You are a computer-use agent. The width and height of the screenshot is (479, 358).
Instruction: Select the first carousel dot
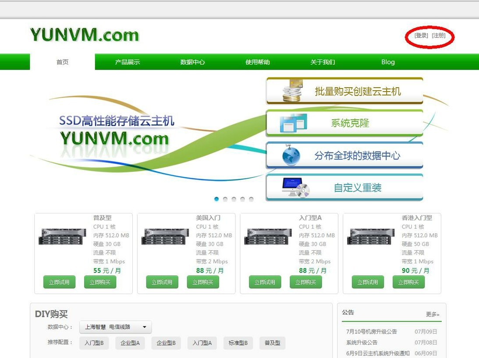point(216,199)
